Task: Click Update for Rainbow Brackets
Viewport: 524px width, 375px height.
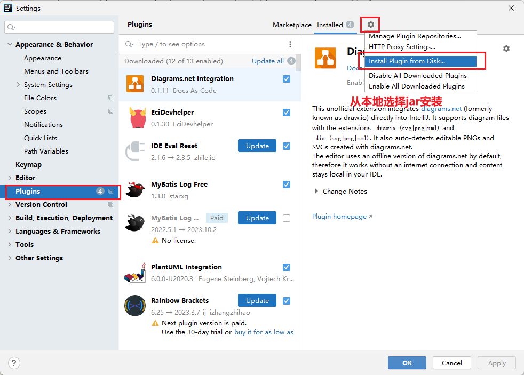Action: (257, 300)
